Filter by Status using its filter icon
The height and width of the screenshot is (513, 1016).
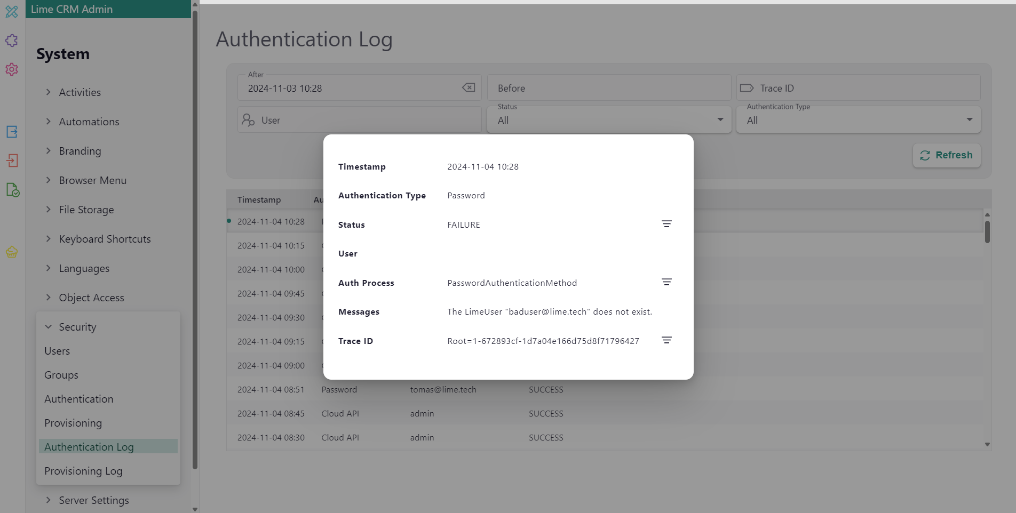tap(666, 224)
